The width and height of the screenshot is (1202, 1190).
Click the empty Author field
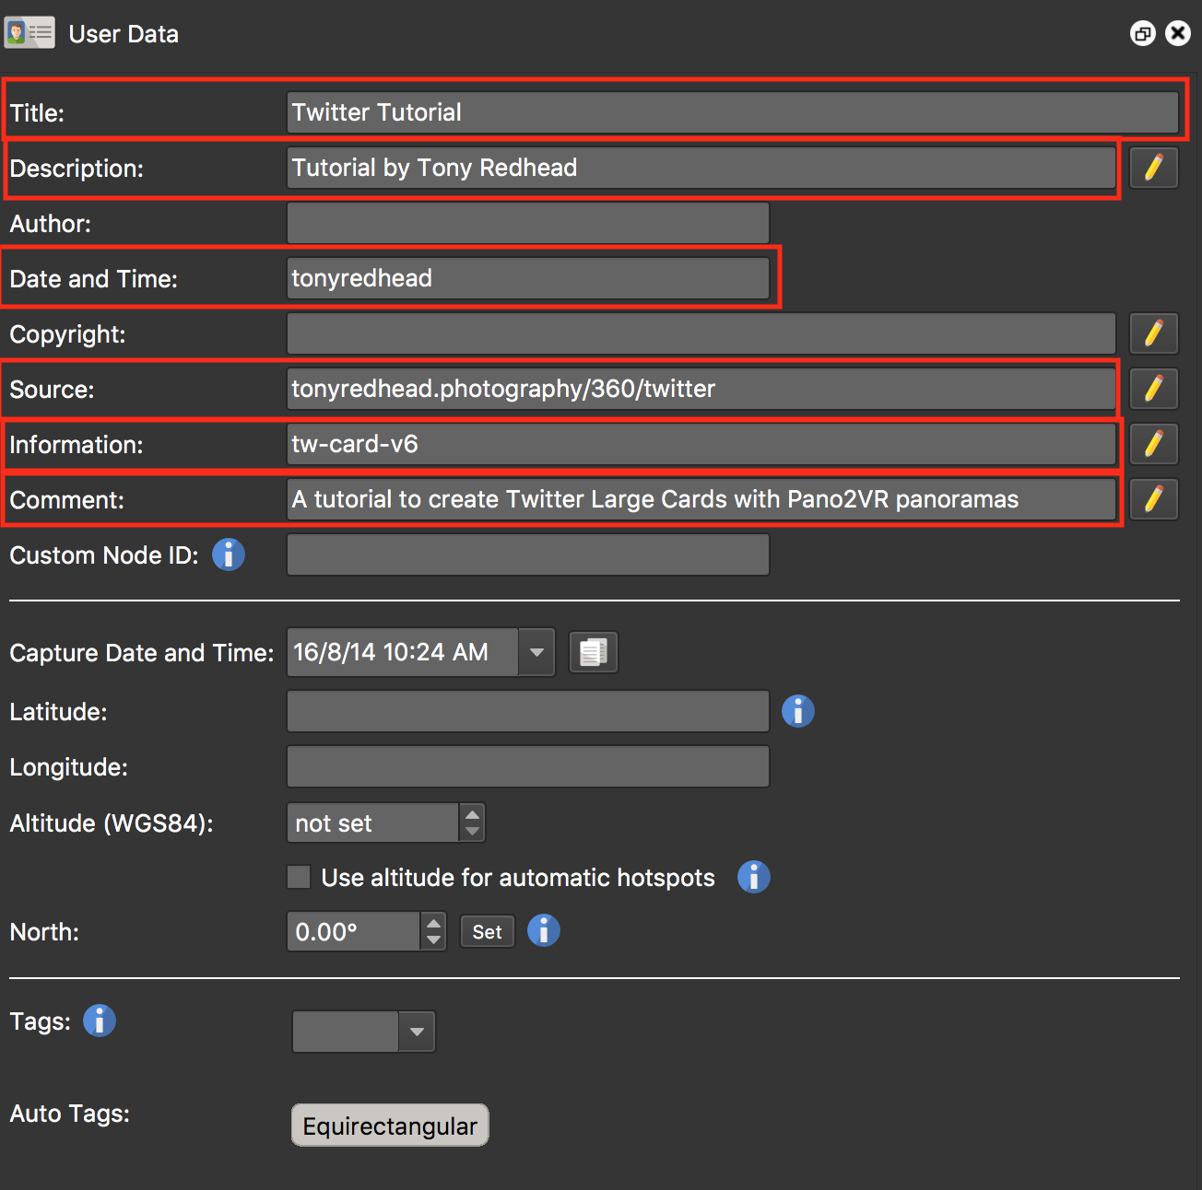(528, 223)
